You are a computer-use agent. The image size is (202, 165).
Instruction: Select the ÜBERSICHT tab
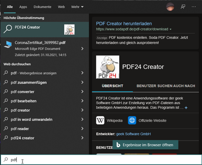coord(113,86)
